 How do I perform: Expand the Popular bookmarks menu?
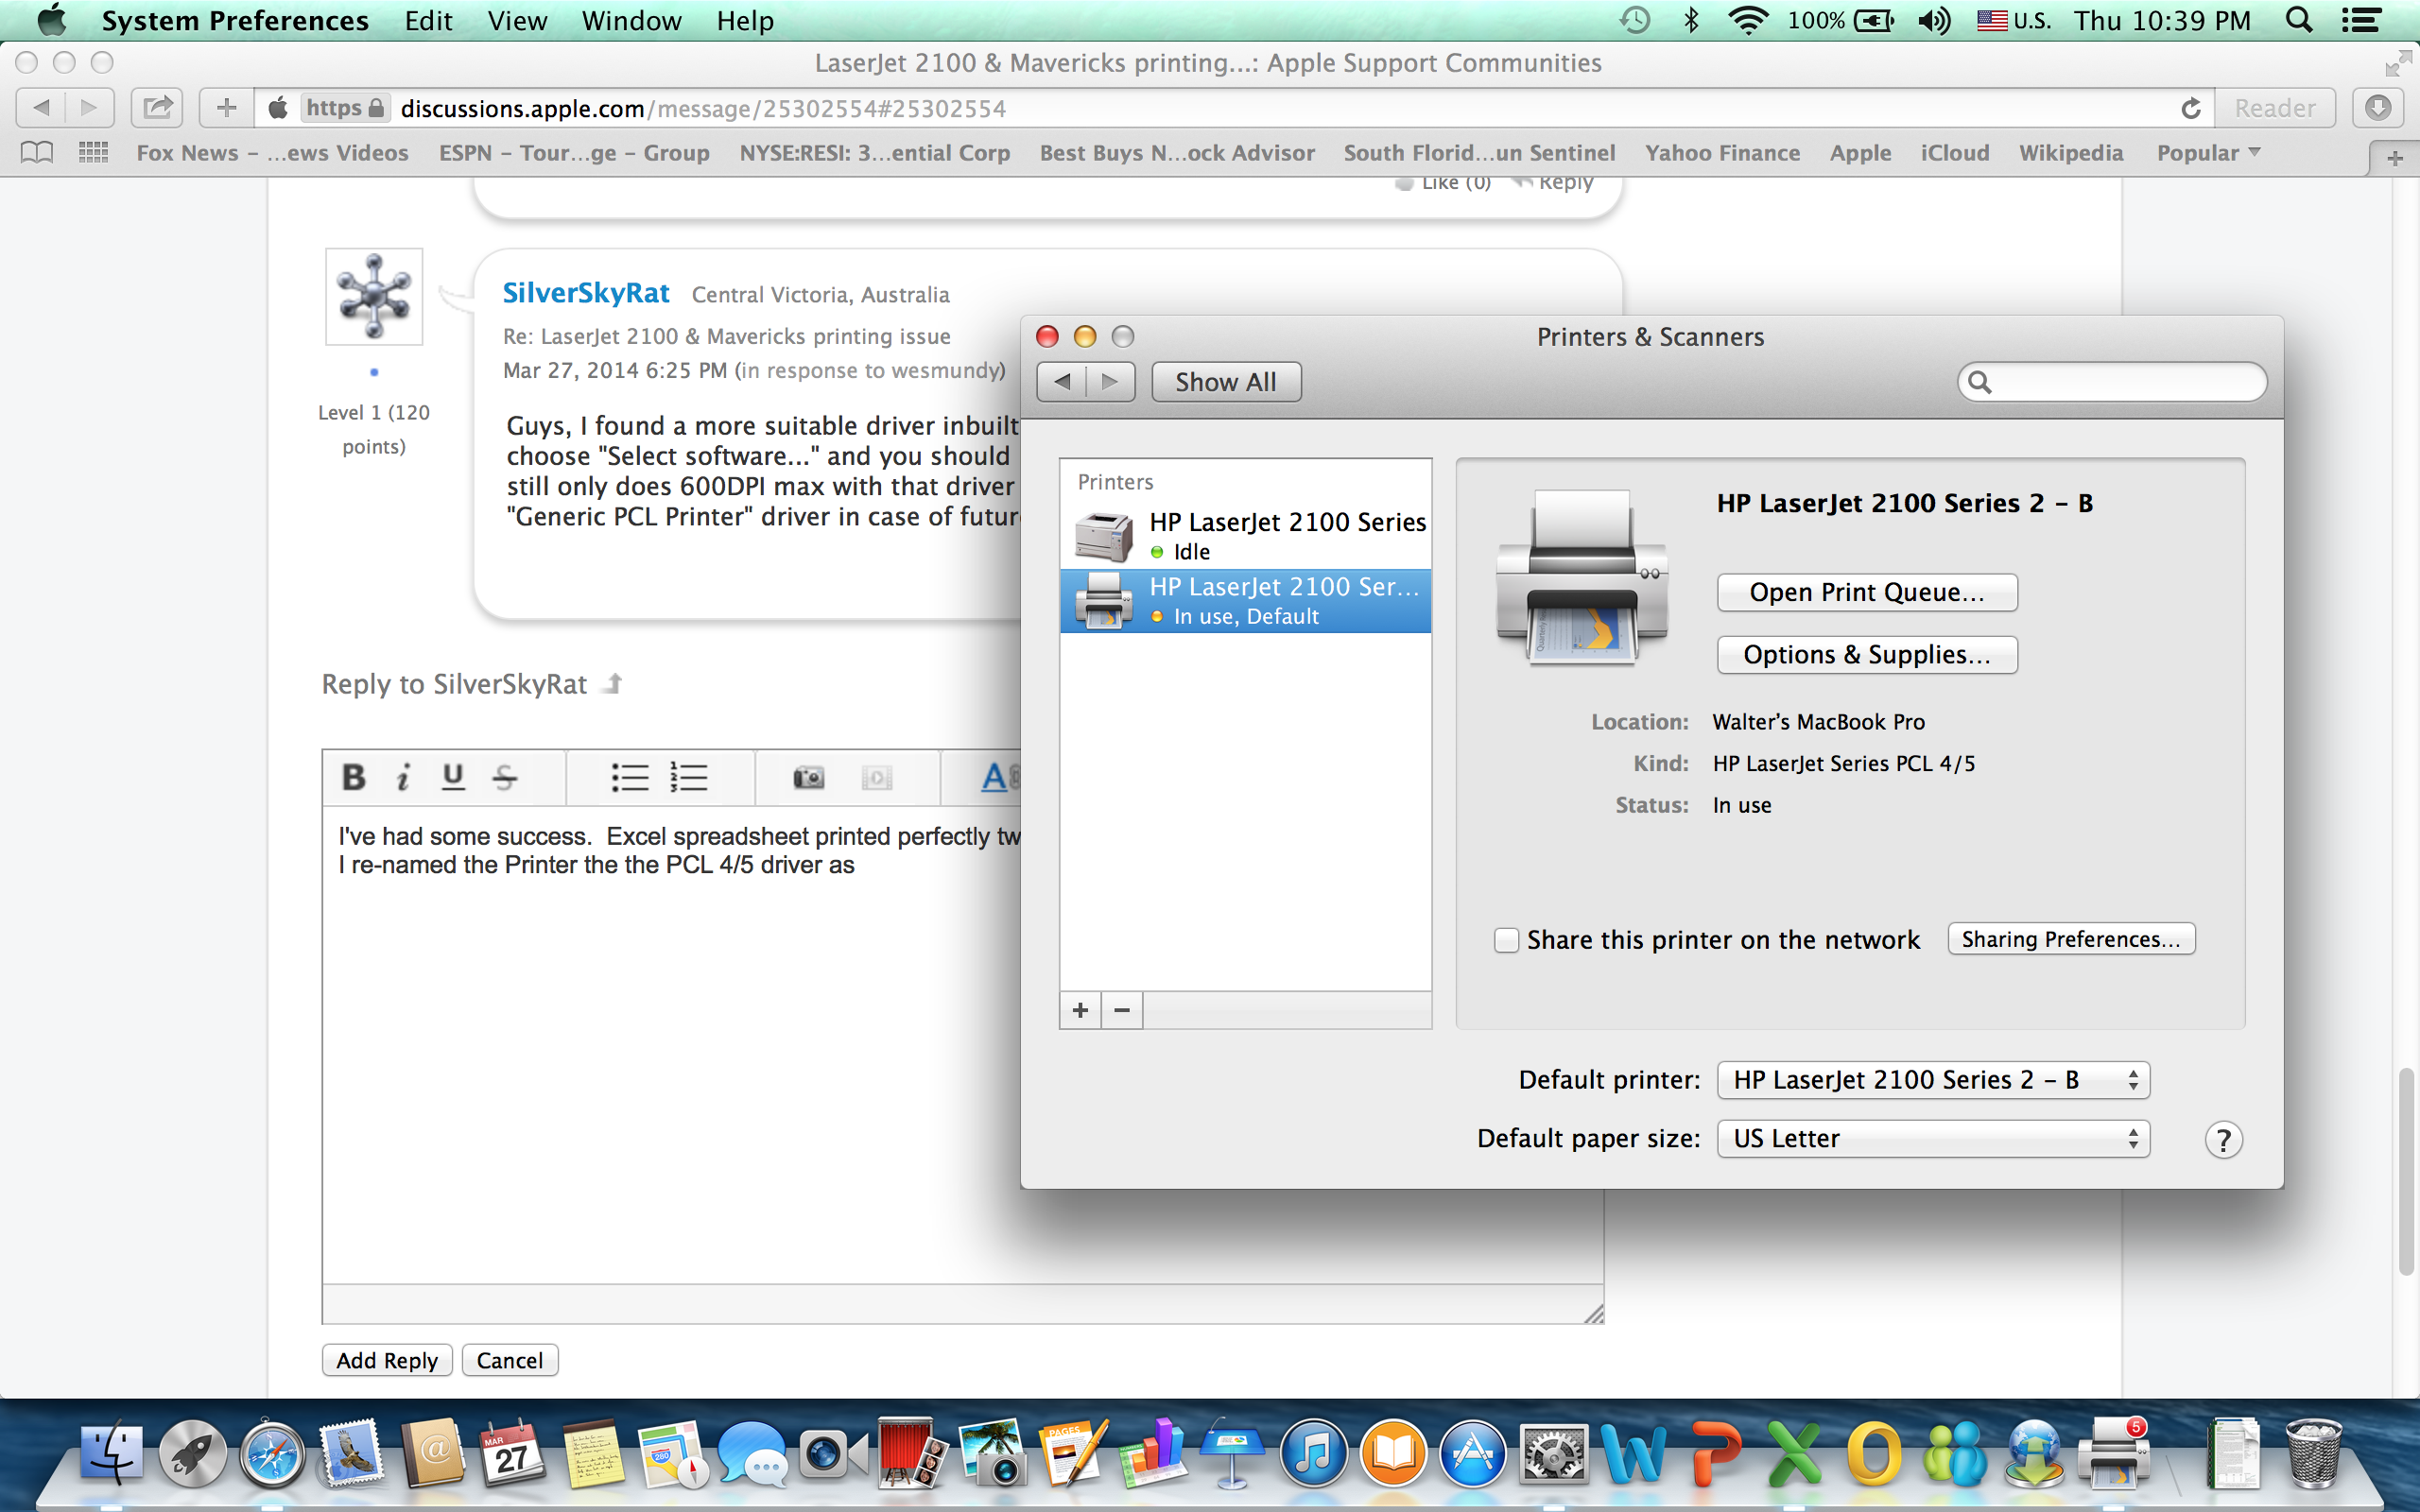2208,153
